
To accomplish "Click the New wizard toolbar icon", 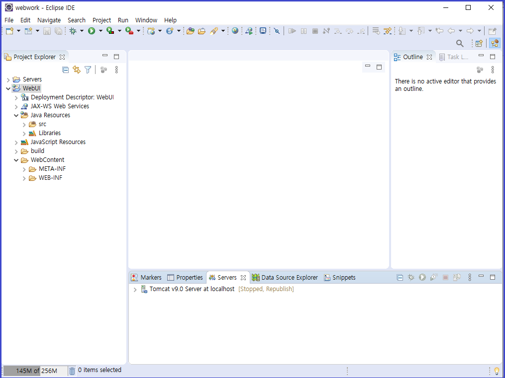I will 9,31.
